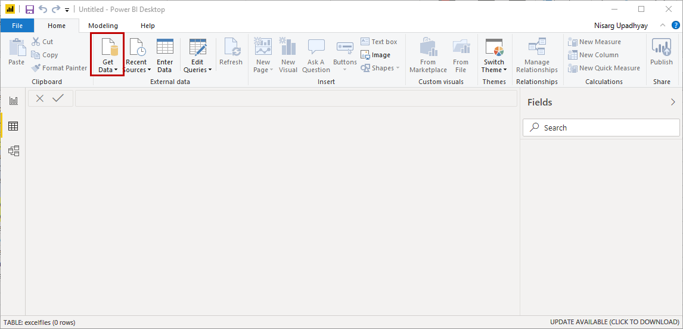Switch to the Modeling tab
The image size is (683, 329).
(x=103, y=26)
